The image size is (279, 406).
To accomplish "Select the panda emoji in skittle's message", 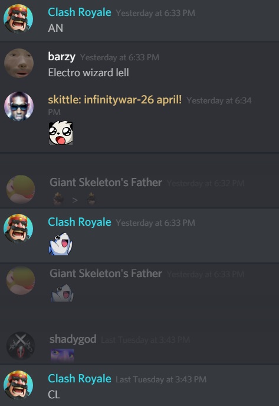I will pyautogui.click(x=61, y=133).
